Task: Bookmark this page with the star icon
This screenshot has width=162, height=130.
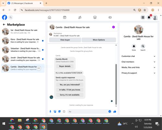Action: point(145,10)
